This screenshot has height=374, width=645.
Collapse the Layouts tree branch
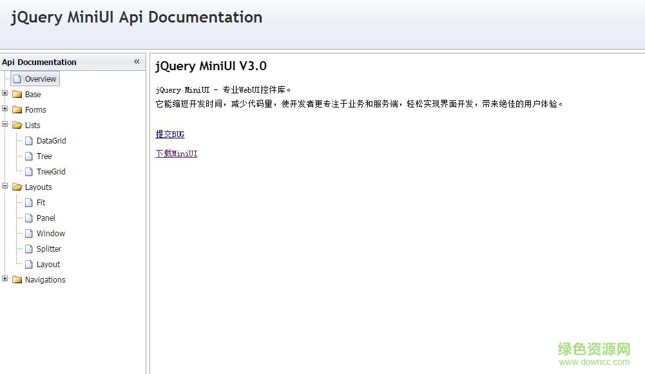click(5, 187)
